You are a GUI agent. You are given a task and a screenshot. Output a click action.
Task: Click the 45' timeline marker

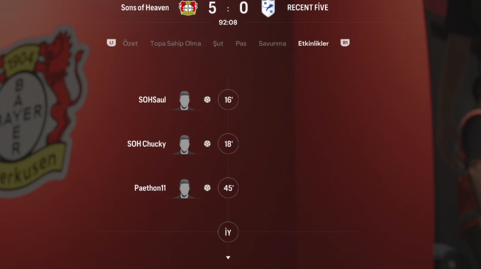[x=228, y=188]
